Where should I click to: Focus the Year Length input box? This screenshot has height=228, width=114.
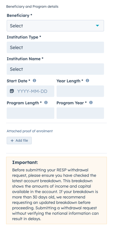(x=80, y=91)
